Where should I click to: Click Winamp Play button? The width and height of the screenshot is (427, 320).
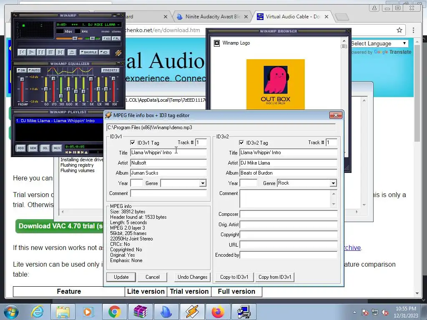click(32, 52)
